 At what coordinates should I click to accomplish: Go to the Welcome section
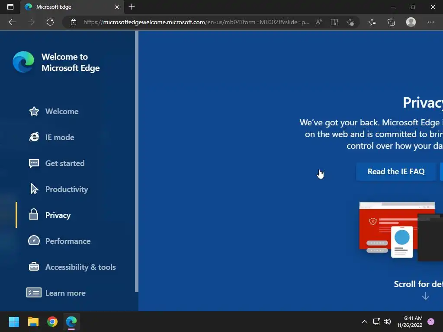(x=62, y=112)
